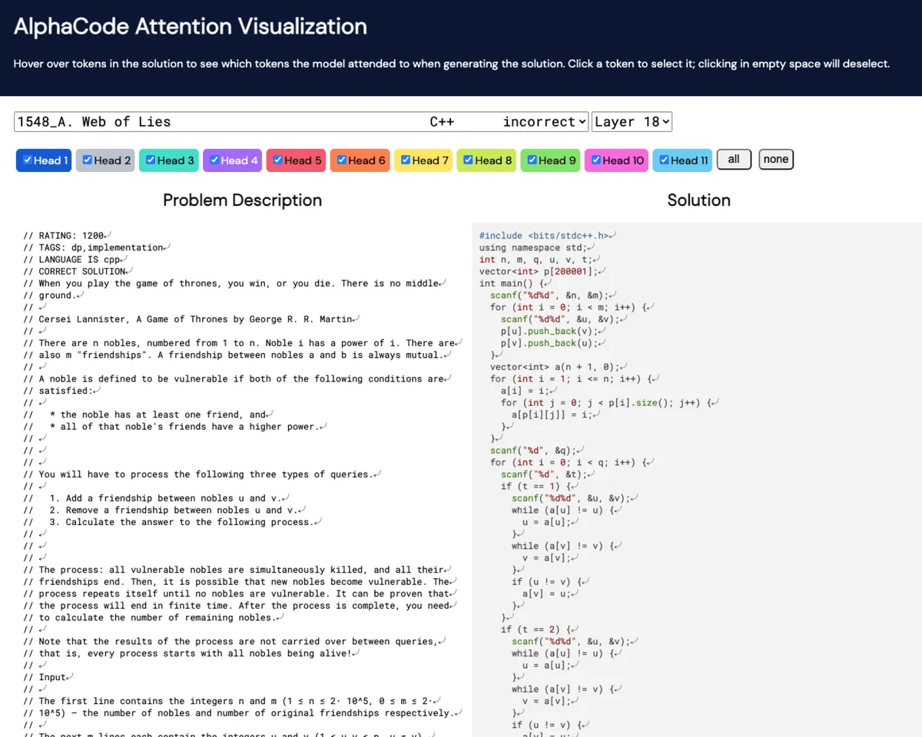Image resolution: width=922 pixels, height=737 pixels.
Task: Select the "namespace" token in the solution code
Action: coord(536,247)
